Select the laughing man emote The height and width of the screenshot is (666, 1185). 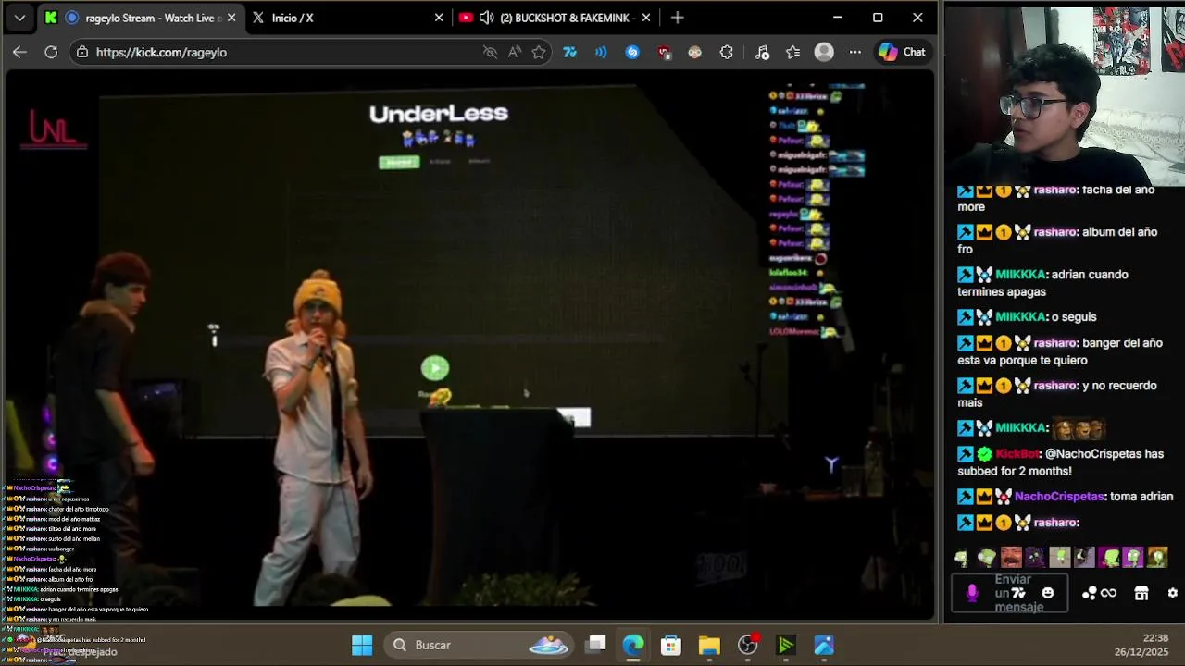click(1011, 557)
